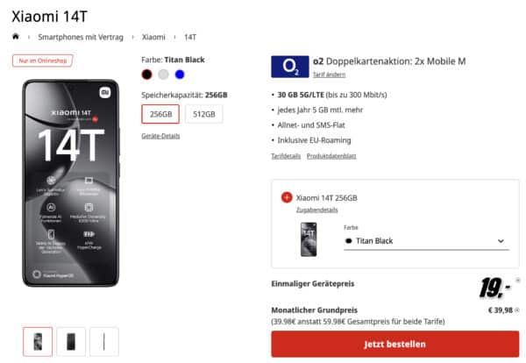Choose the gray color option

coord(163,75)
